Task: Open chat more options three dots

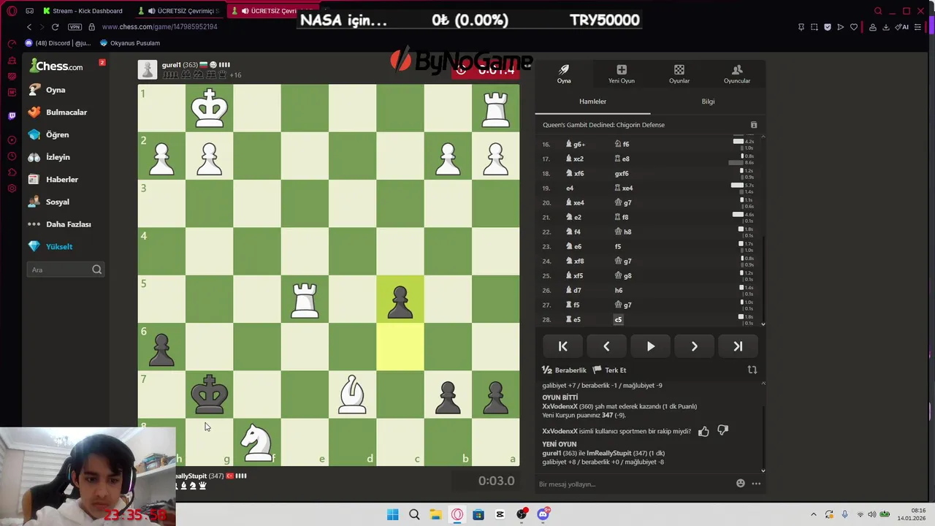Action: point(756,483)
